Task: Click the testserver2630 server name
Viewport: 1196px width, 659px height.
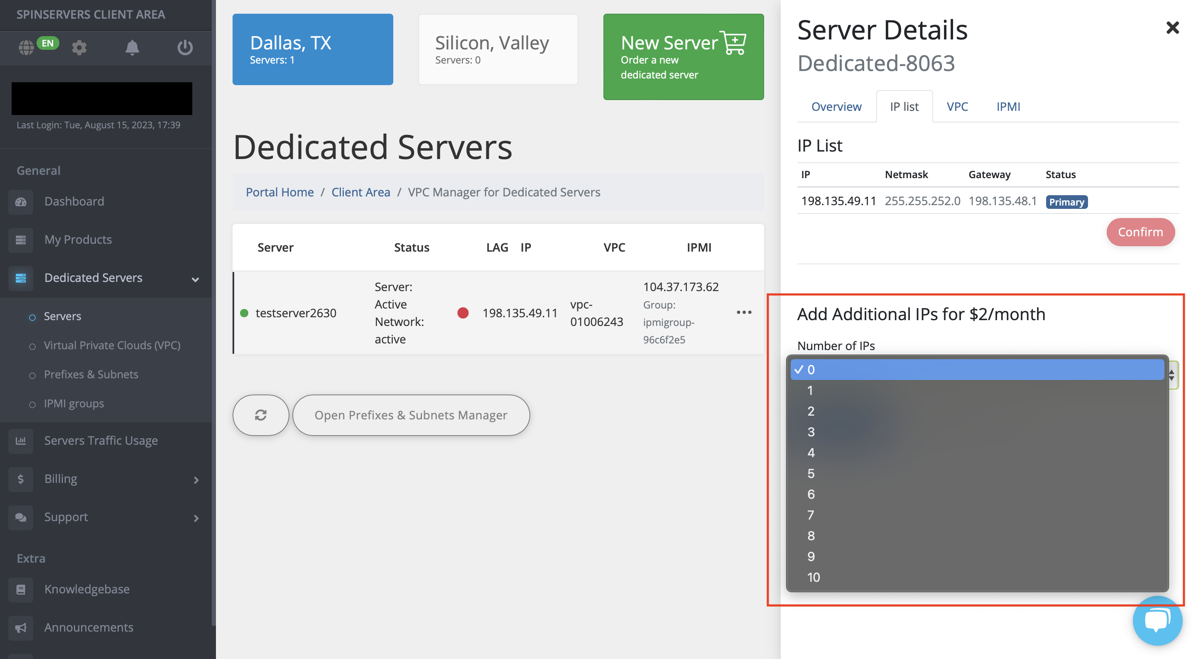Action: [x=296, y=313]
